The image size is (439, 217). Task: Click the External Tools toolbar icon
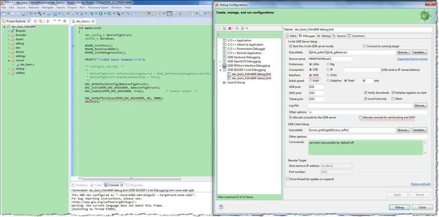point(119,14)
